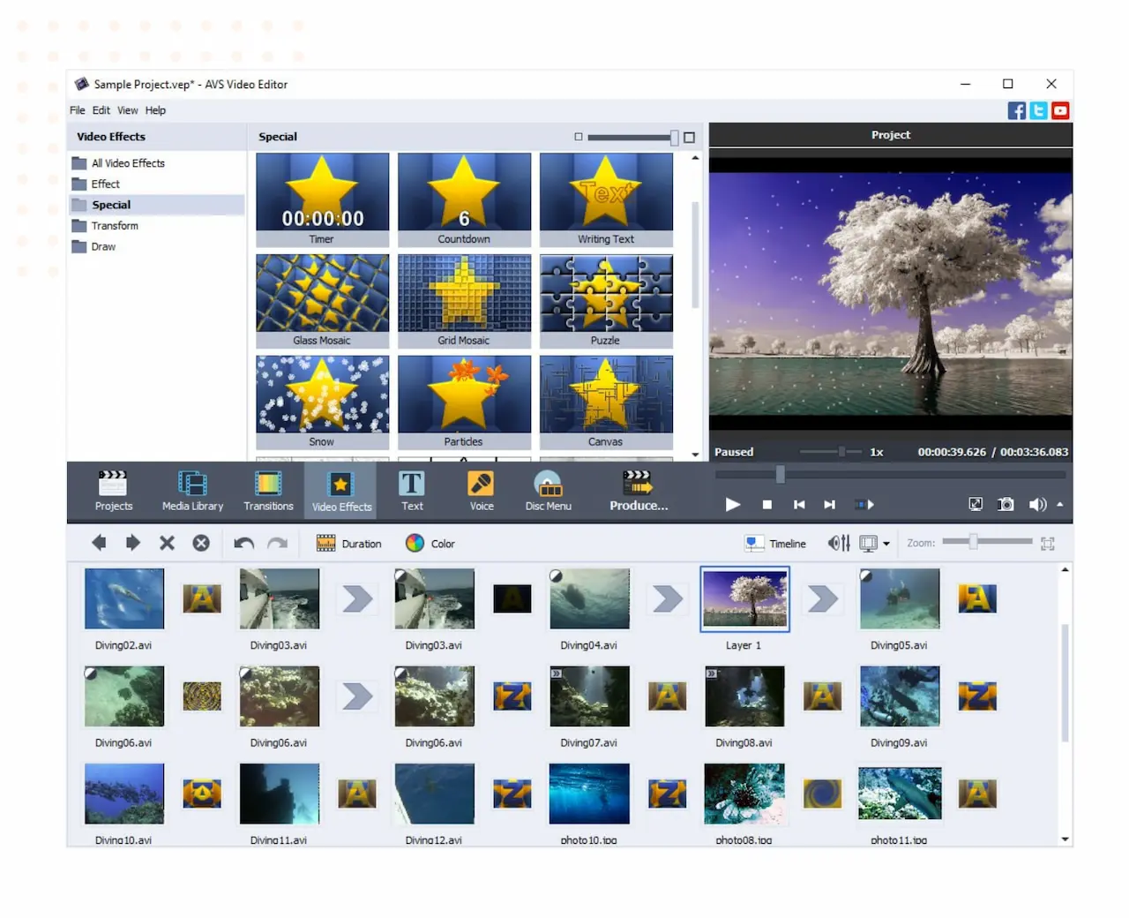
Task: Open the Color settings on the timeline toolbar
Action: (430, 543)
